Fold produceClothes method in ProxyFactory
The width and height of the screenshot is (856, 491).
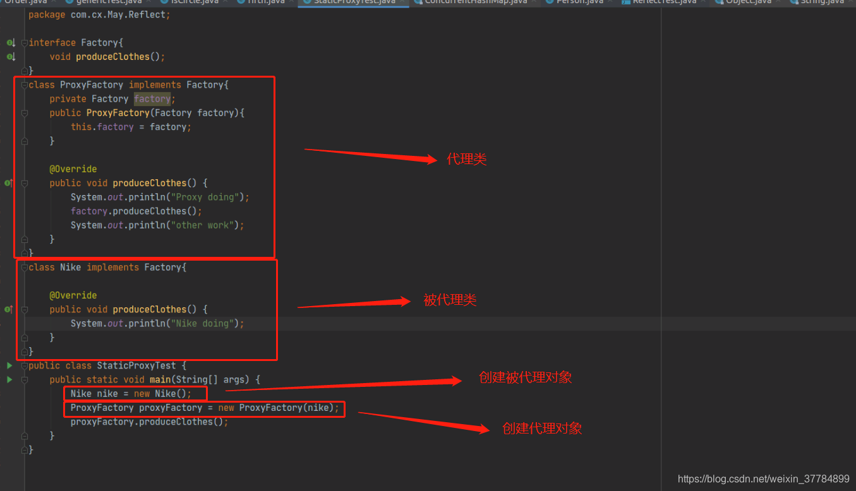pyautogui.click(x=25, y=183)
